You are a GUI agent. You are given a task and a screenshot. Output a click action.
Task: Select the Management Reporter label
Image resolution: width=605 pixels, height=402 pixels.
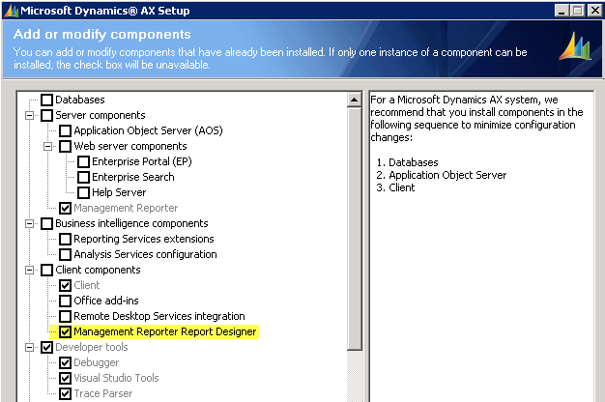[126, 208]
